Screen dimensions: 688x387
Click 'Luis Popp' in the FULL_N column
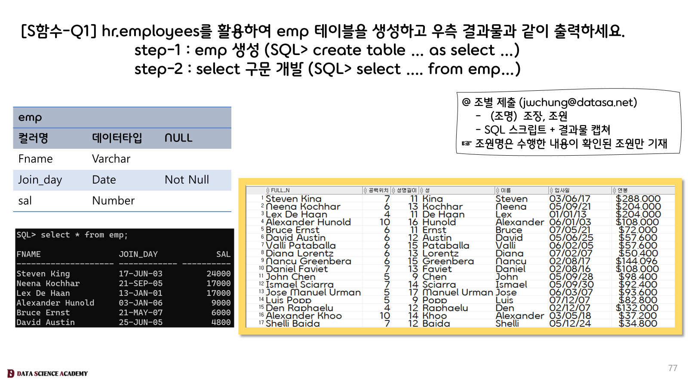point(288,300)
